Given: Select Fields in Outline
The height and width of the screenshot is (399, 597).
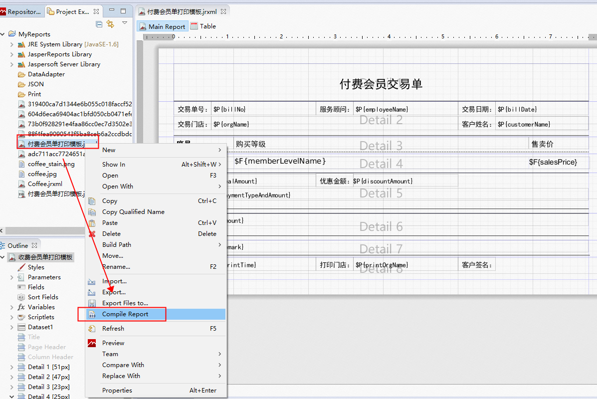Looking at the screenshot, I should click(x=31, y=287).
